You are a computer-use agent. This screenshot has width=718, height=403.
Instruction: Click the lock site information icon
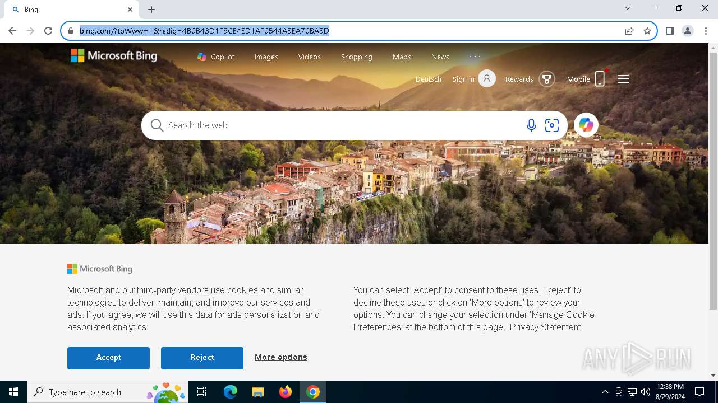[x=71, y=31]
